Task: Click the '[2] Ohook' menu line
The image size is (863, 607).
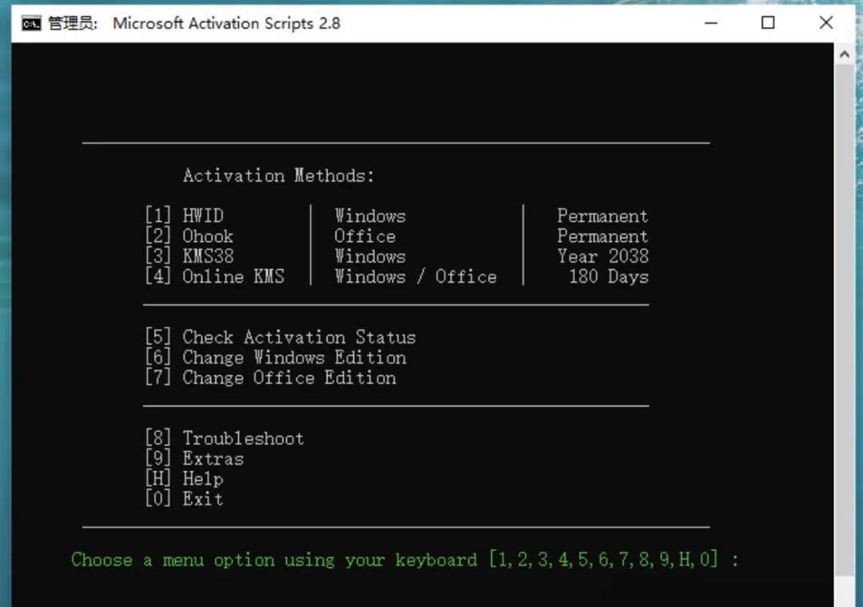Action: coord(189,236)
